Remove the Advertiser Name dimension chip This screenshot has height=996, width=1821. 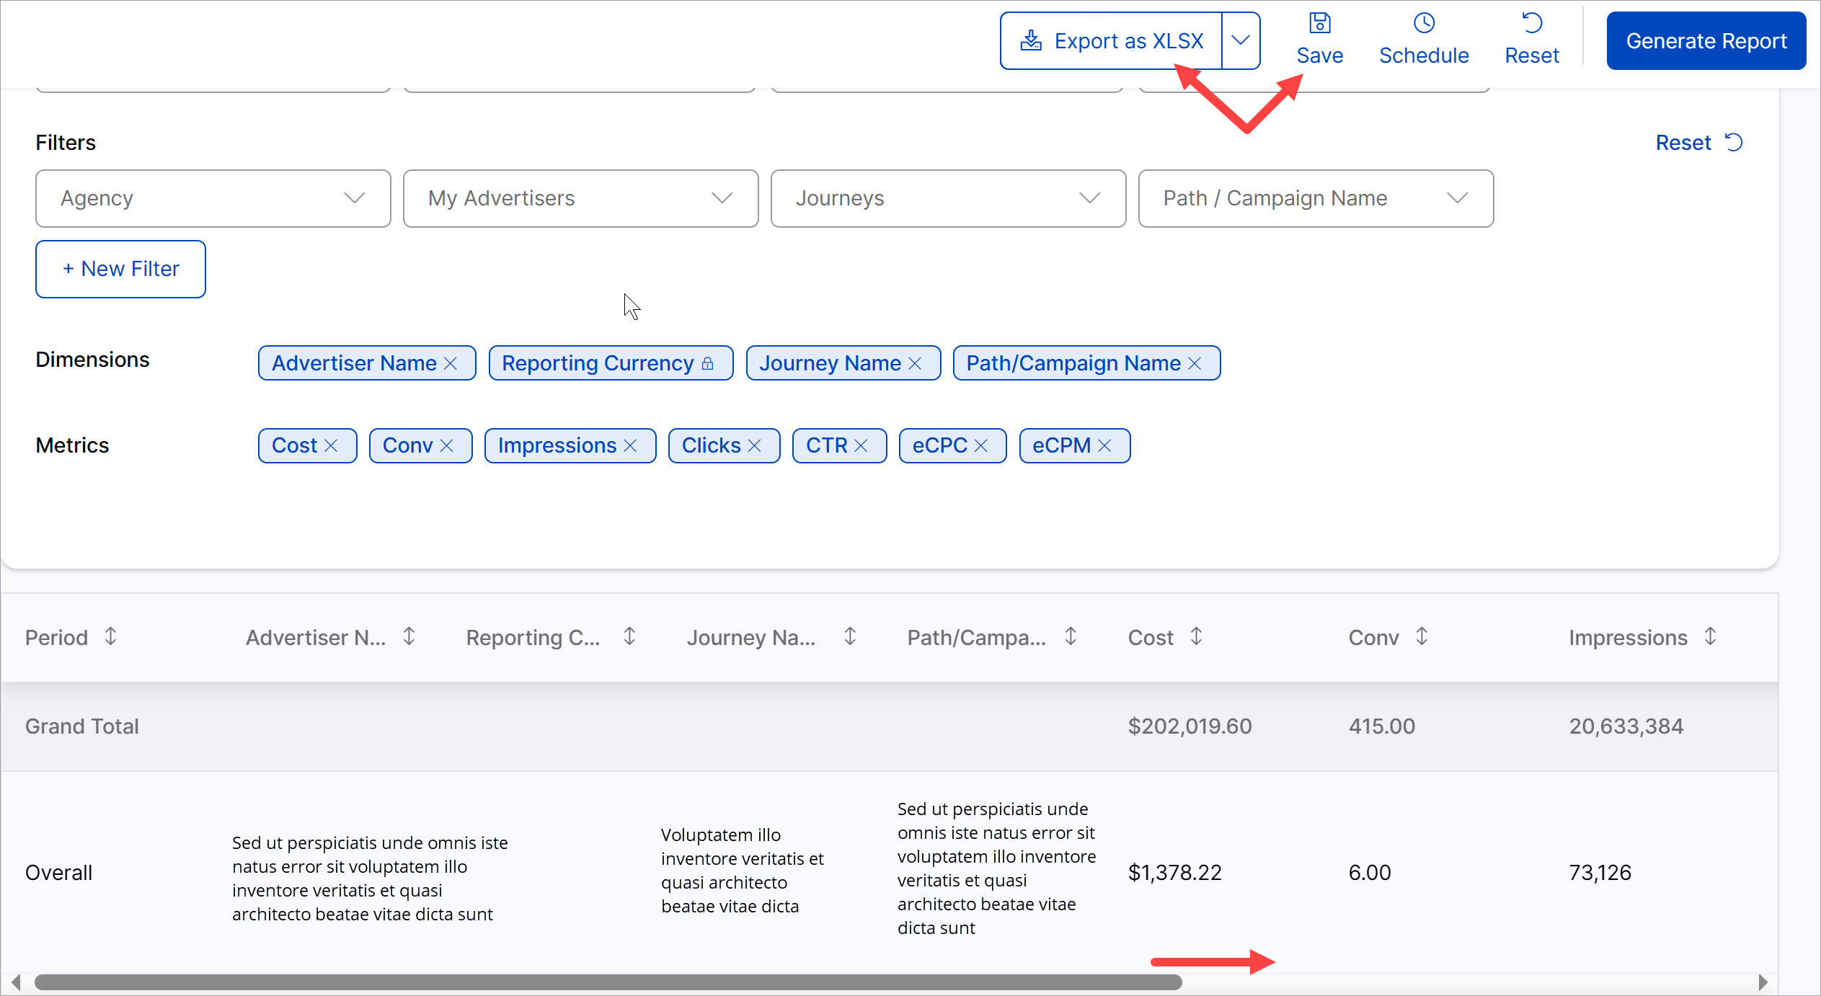[451, 364]
